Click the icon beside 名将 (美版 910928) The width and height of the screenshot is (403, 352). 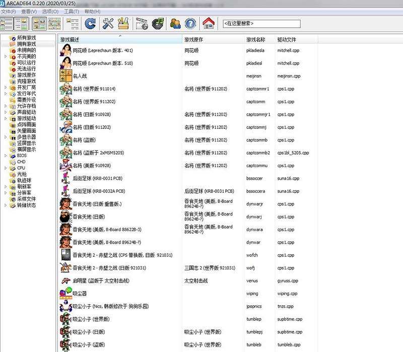click(x=66, y=166)
